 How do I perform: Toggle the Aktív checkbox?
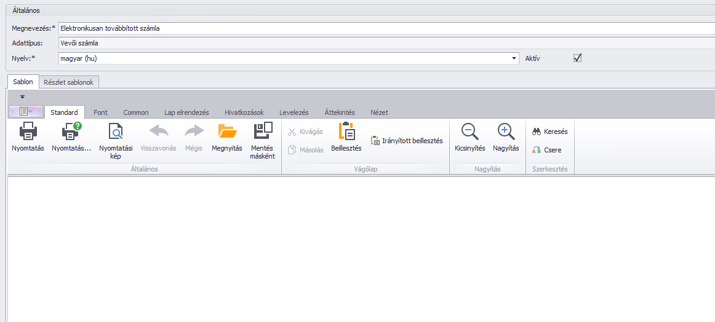click(x=577, y=58)
